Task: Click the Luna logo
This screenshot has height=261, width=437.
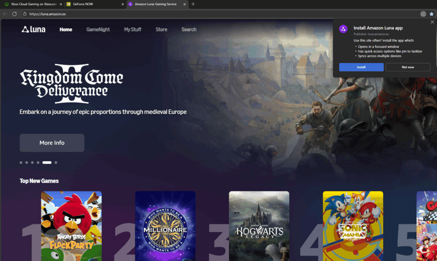Action: (33, 29)
